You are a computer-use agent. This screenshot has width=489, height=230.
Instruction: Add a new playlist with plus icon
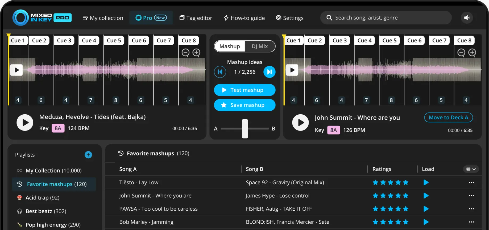(x=88, y=155)
